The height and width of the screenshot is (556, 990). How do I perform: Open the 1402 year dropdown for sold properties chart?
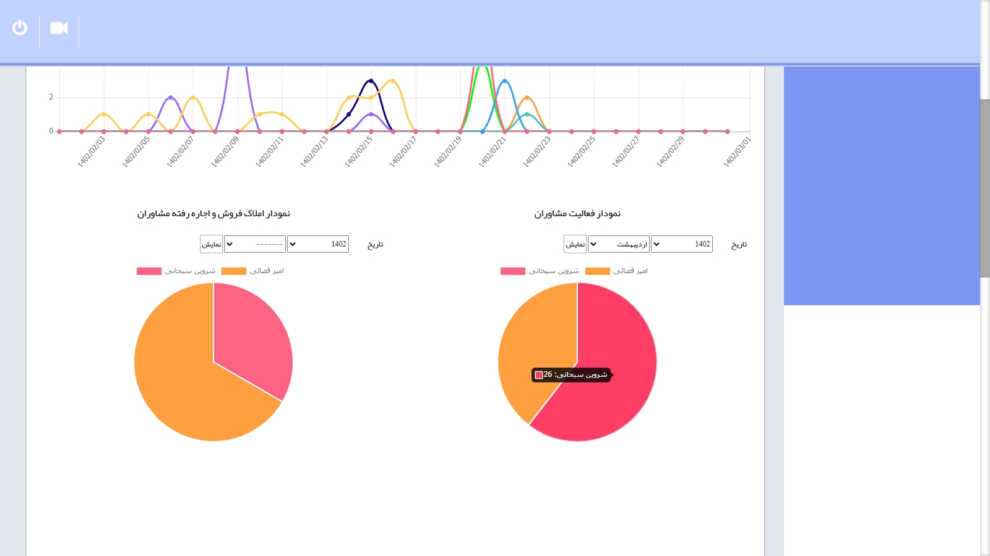click(317, 244)
